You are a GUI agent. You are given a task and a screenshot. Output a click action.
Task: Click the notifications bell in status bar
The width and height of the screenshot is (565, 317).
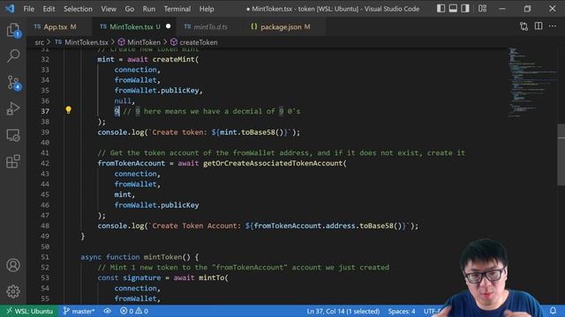click(553, 311)
